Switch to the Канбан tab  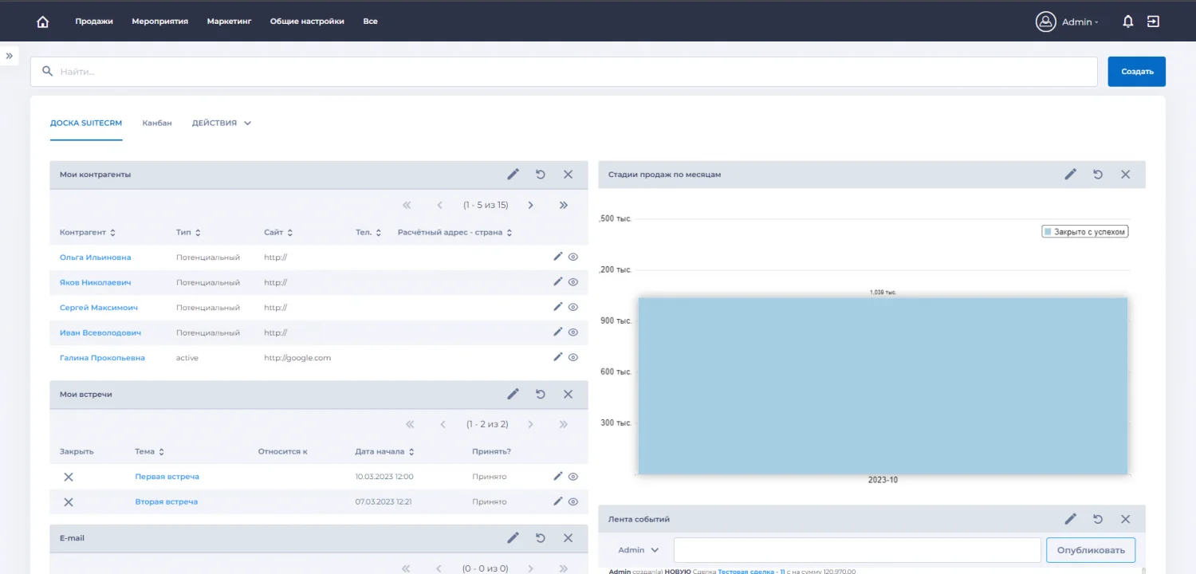click(157, 123)
